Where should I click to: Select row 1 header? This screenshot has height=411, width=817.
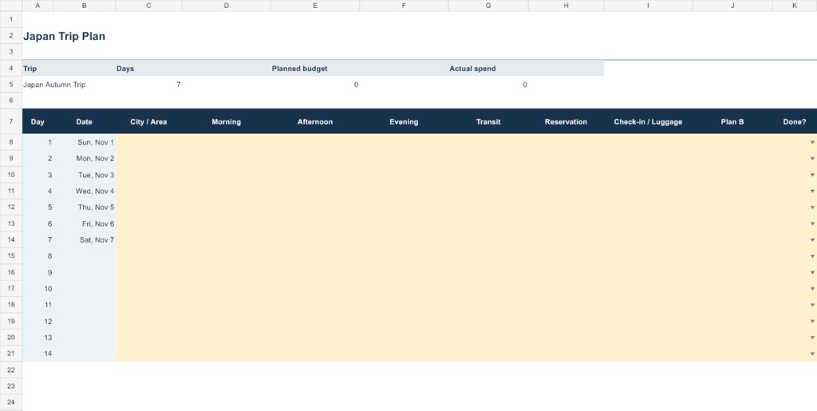(x=11, y=18)
